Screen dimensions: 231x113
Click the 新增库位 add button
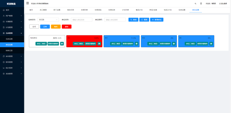(x=157, y=20)
